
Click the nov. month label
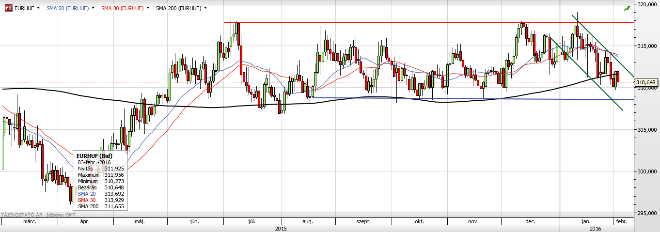[474, 221]
